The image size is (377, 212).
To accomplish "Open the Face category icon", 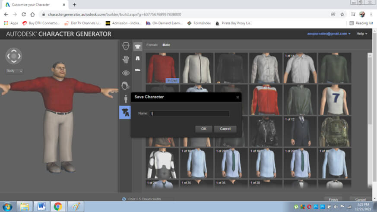I will 126,46.
